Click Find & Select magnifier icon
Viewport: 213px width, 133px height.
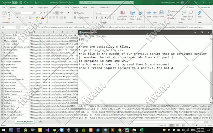point(191,13)
